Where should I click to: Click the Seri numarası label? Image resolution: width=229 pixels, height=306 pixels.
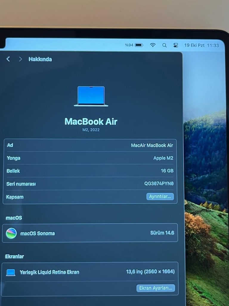coord(21,184)
